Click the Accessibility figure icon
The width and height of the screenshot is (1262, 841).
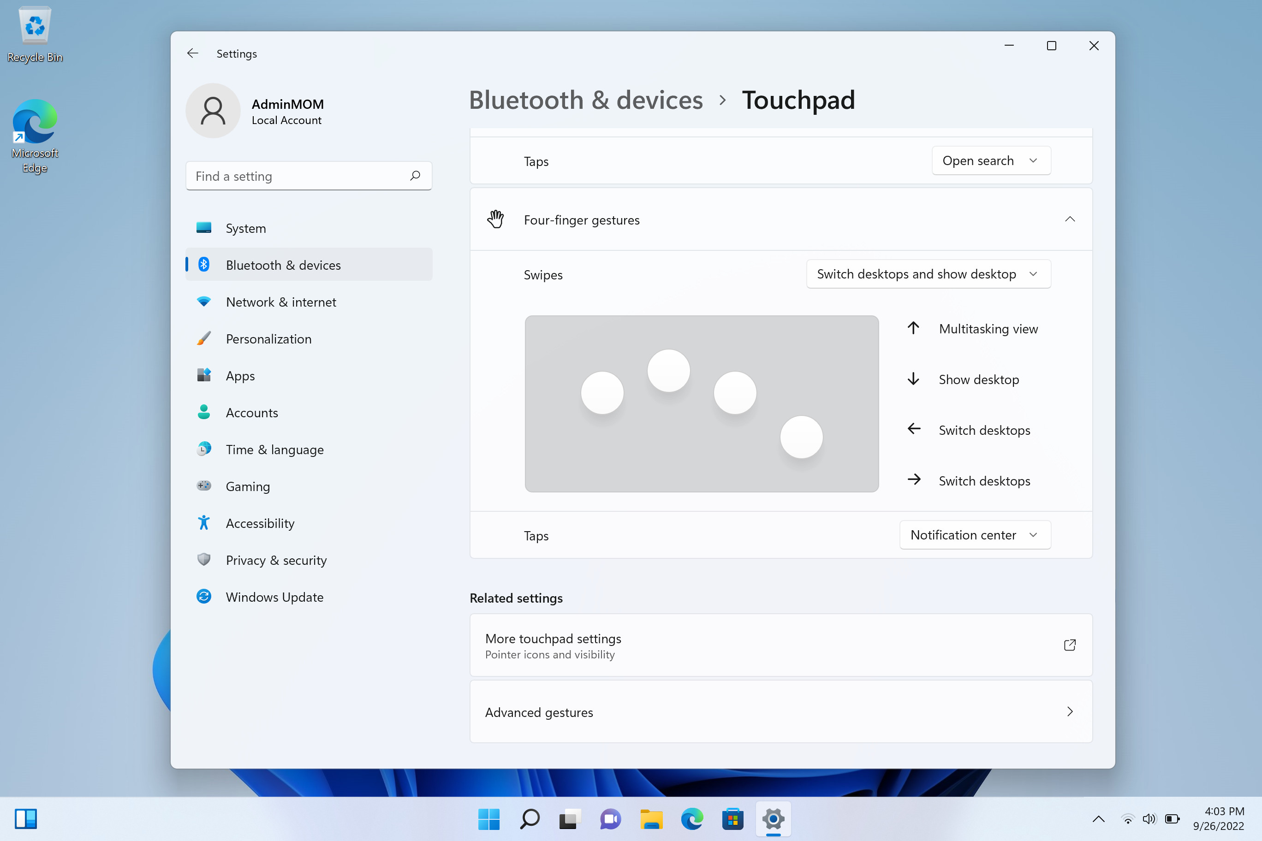(204, 522)
